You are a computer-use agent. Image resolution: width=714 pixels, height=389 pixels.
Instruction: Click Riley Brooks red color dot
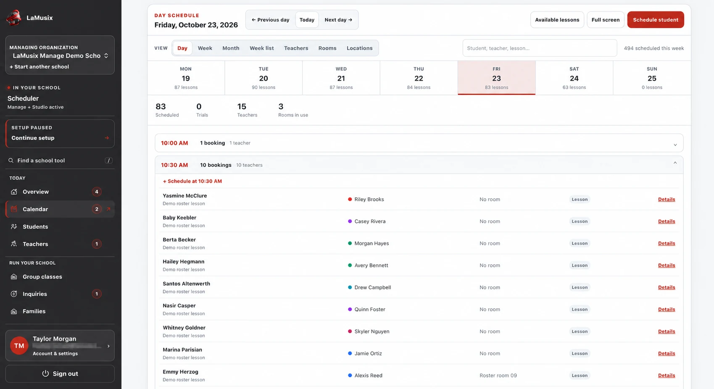(350, 199)
